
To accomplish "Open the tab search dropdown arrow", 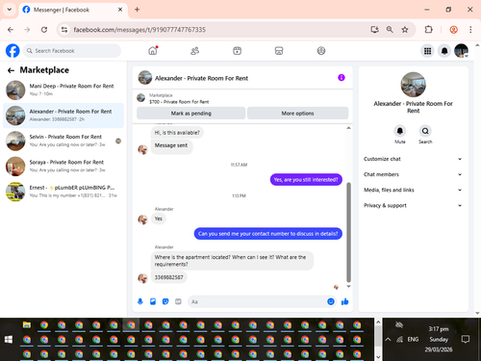I will coord(10,10).
